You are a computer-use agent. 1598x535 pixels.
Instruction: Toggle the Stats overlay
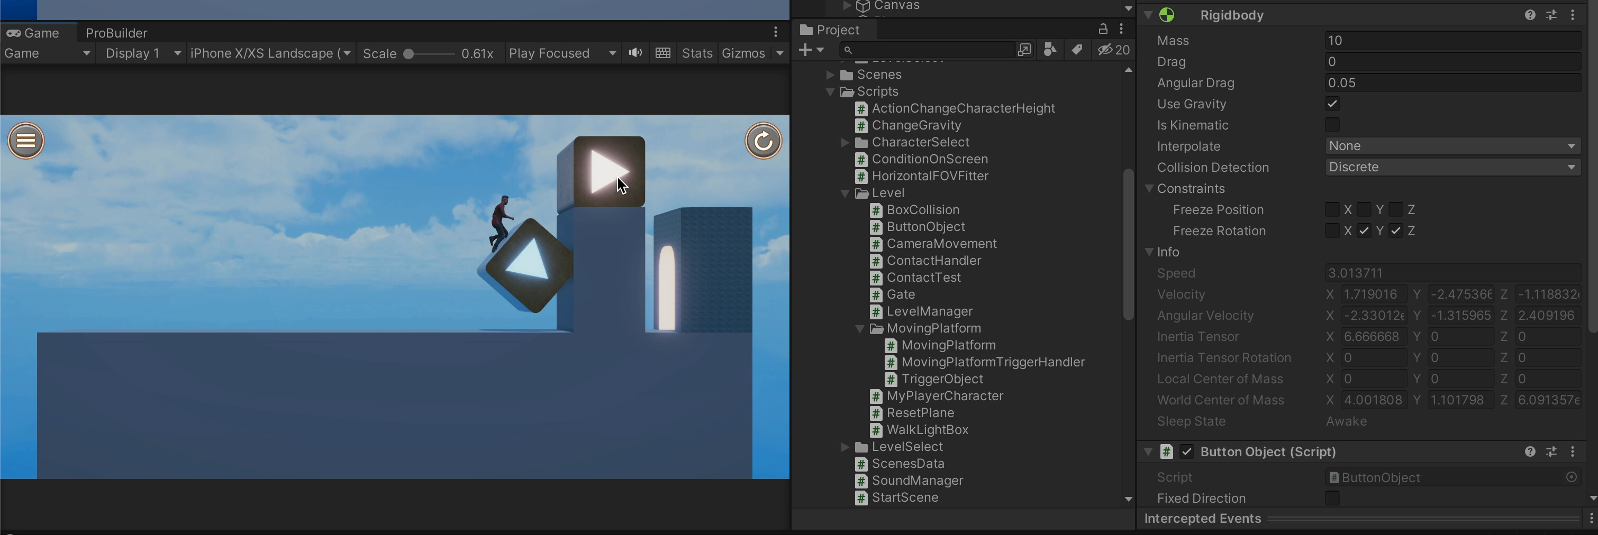pos(697,53)
